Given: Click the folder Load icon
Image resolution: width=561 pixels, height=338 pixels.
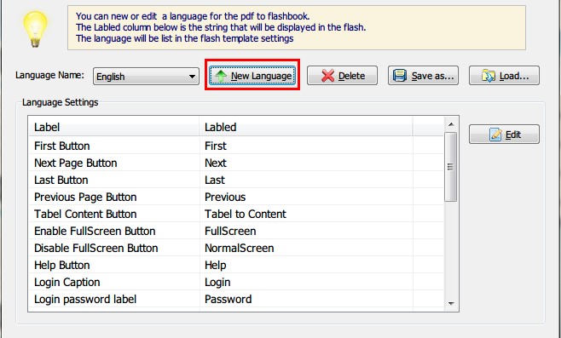Looking at the screenshot, I should click(488, 76).
